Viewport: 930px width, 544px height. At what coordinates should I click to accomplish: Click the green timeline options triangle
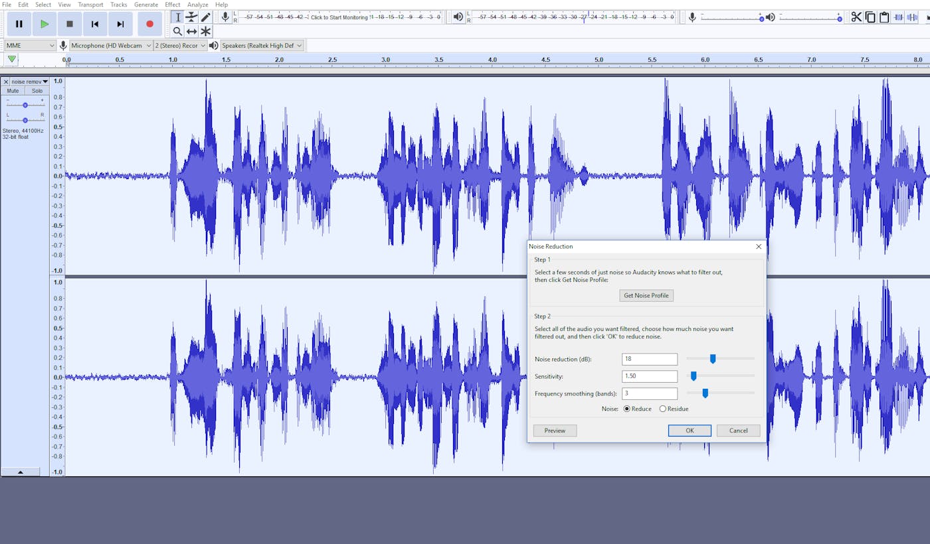click(11, 60)
